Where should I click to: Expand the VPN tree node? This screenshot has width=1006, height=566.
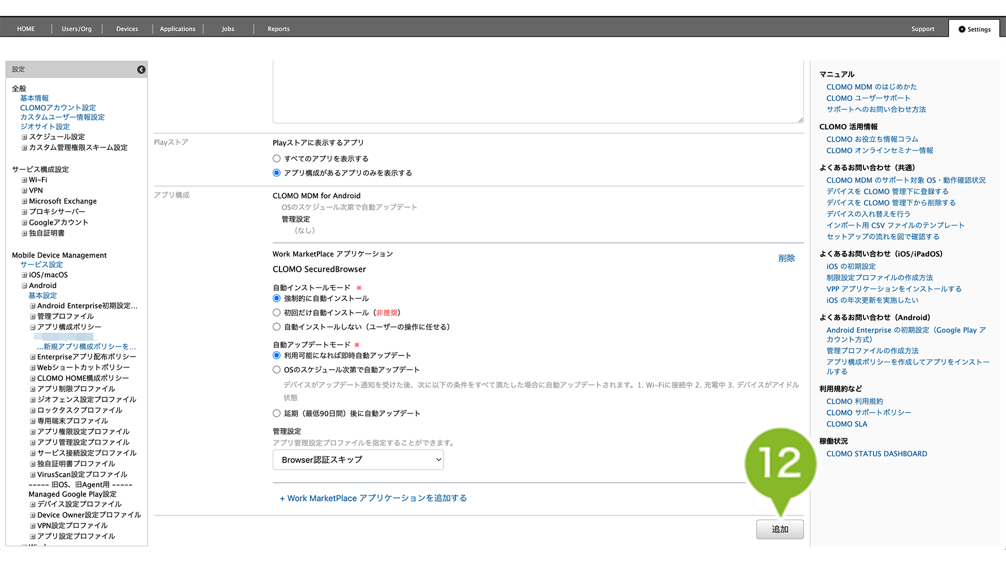[24, 191]
